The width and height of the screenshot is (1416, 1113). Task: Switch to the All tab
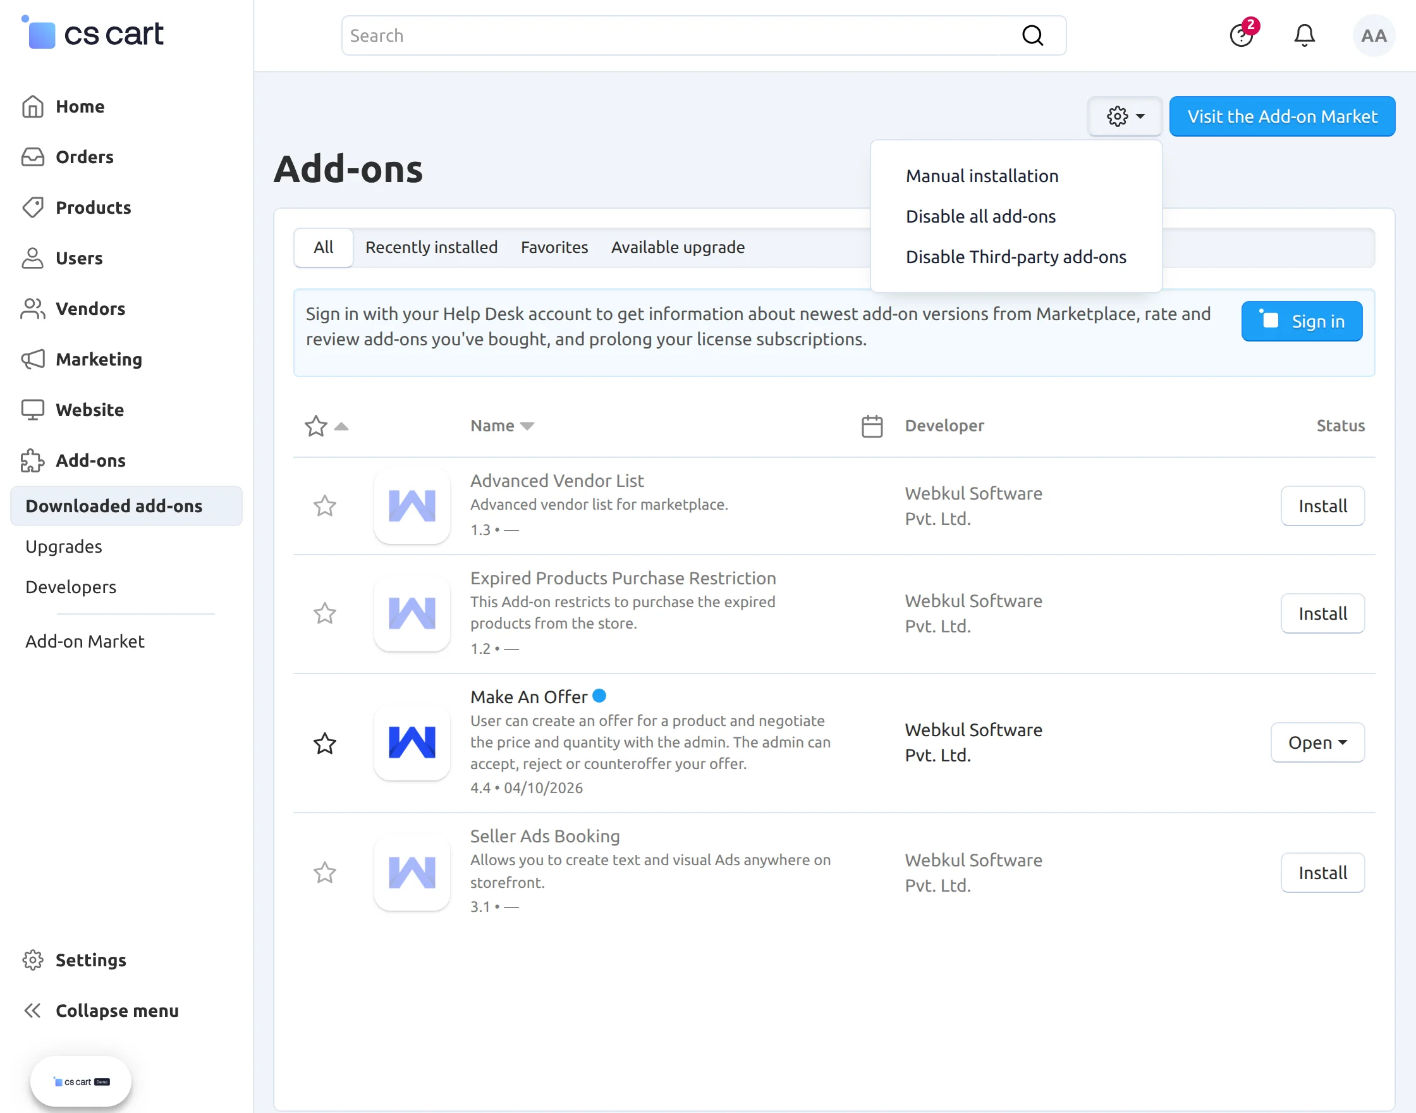tap(323, 248)
